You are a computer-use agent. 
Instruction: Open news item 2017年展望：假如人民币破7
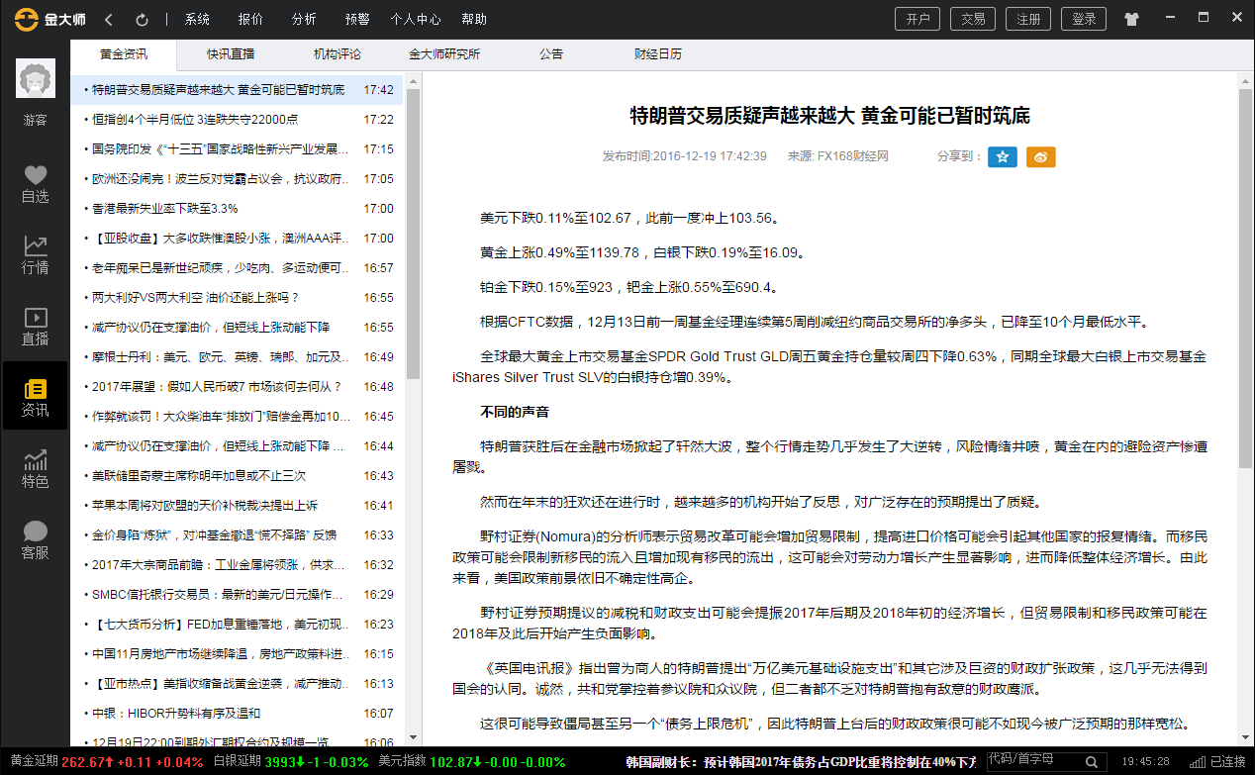pos(237,387)
